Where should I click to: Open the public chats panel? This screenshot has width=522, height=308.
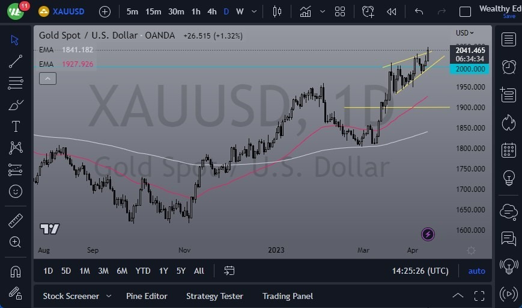(508, 211)
